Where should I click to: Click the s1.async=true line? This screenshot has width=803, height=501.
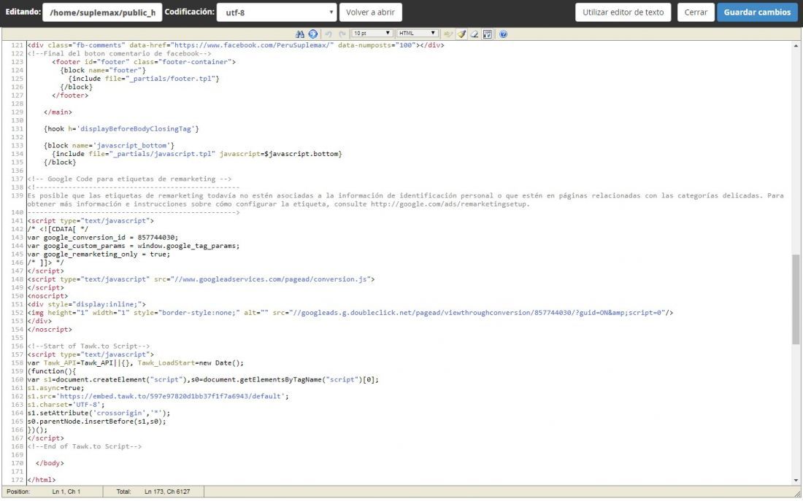[x=55, y=388]
